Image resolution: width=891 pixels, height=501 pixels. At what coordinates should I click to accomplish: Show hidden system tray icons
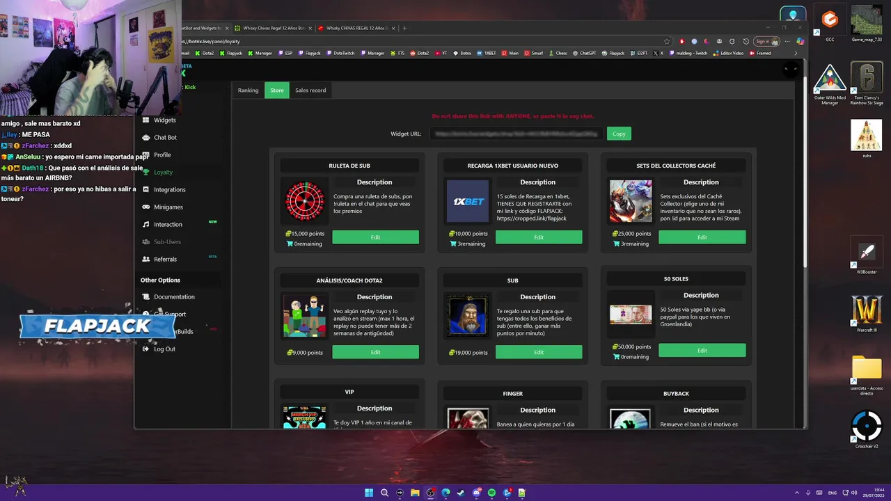(797, 493)
